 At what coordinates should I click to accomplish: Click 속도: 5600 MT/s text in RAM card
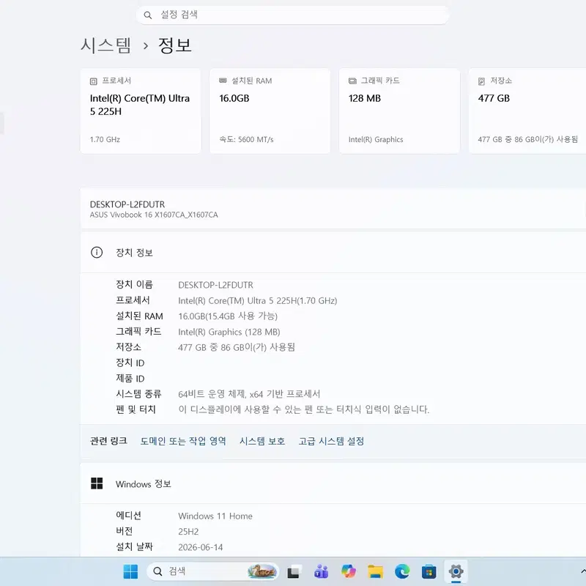[x=246, y=139]
